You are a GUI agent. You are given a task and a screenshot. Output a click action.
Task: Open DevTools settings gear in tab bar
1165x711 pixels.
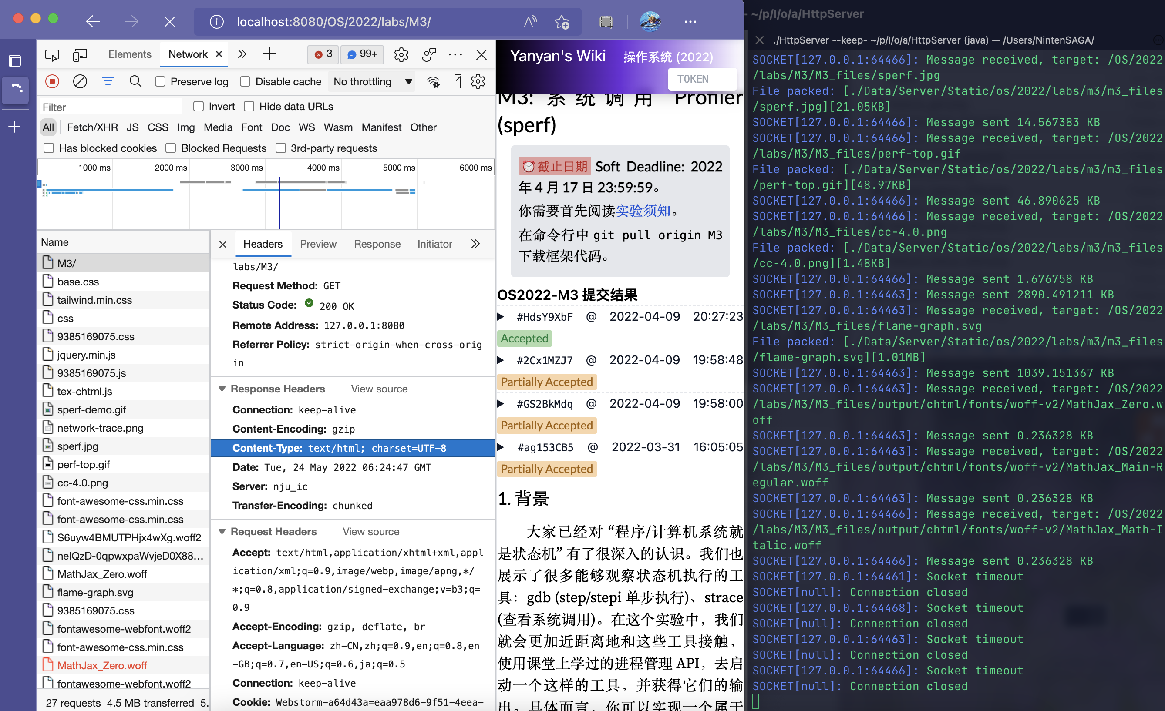pyautogui.click(x=401, y=54)
